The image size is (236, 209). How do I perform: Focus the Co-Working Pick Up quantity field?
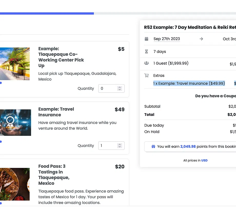[108, 88]
